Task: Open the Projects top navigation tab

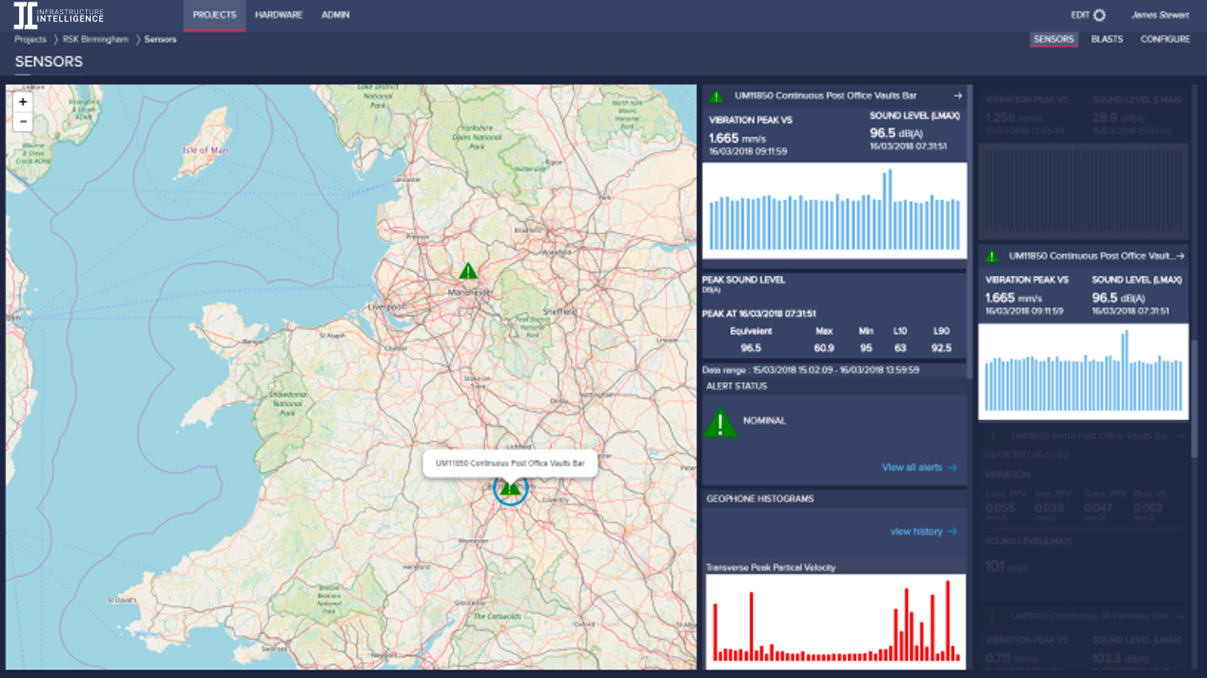Action: [215, 15]
